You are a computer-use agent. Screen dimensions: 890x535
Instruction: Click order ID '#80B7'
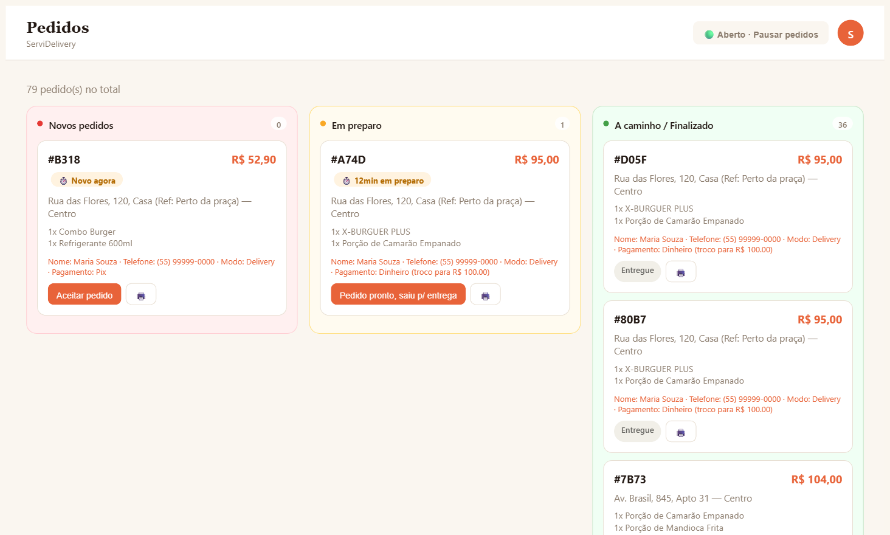tap(630, 320)
